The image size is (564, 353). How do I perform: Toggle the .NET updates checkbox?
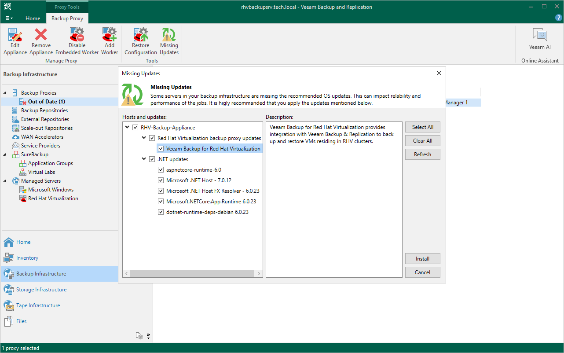click(x=152, y=159)
